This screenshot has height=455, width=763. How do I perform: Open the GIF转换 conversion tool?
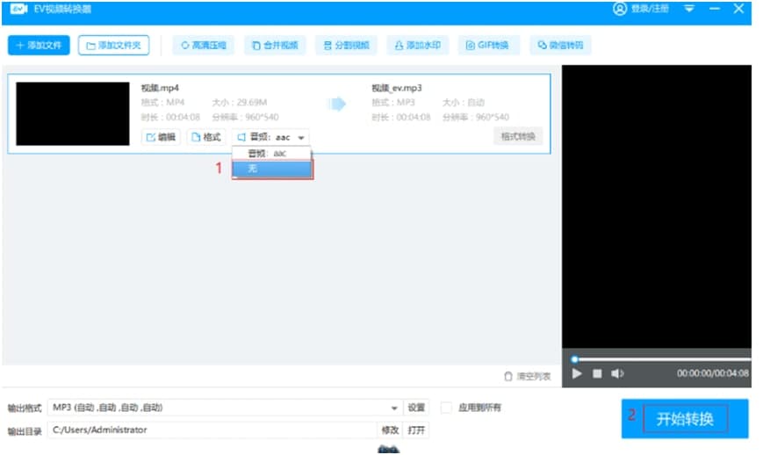coord(488,46)
